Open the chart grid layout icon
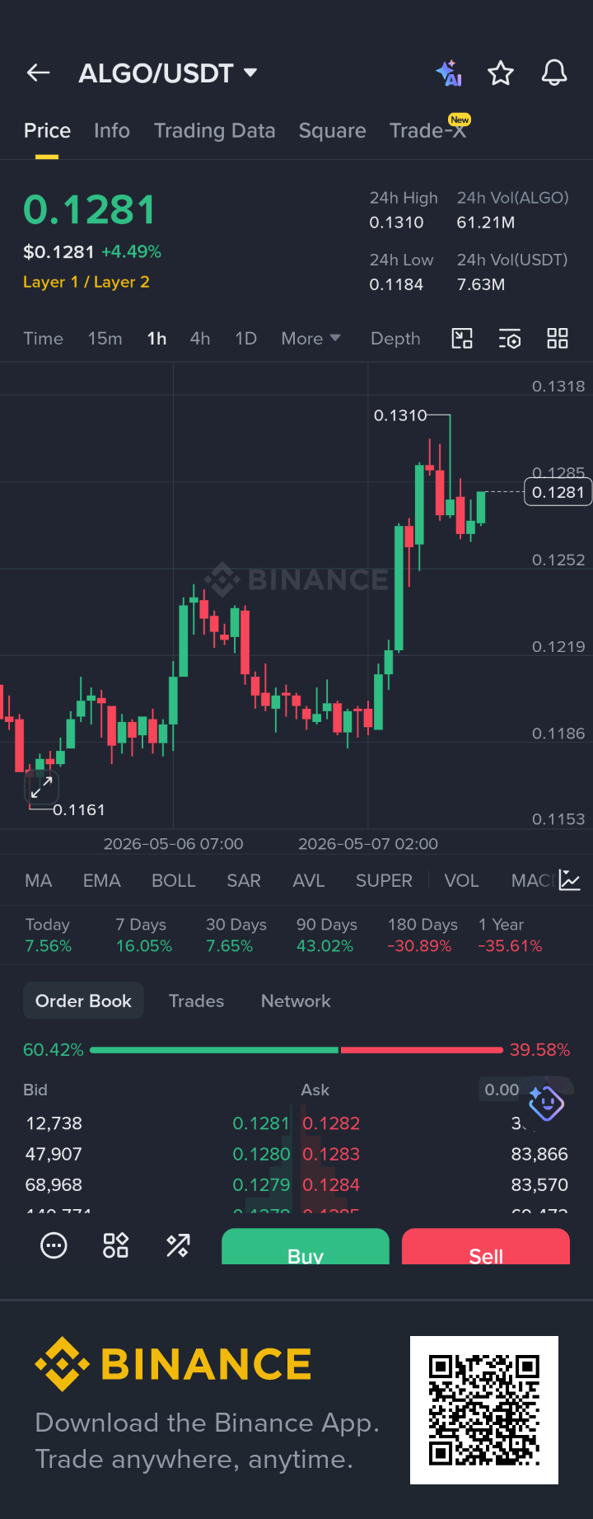Viewport: 593px width, 1519px height. [558, 339]
